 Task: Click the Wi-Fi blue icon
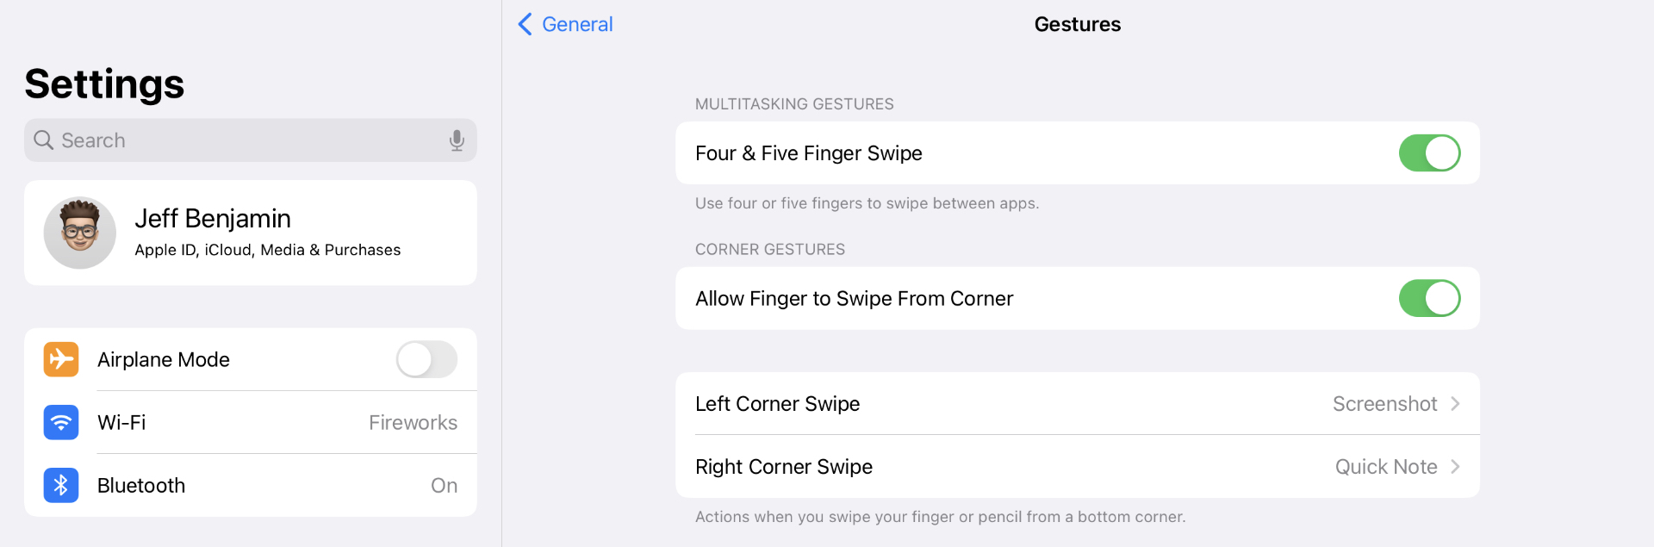[61, 422]
